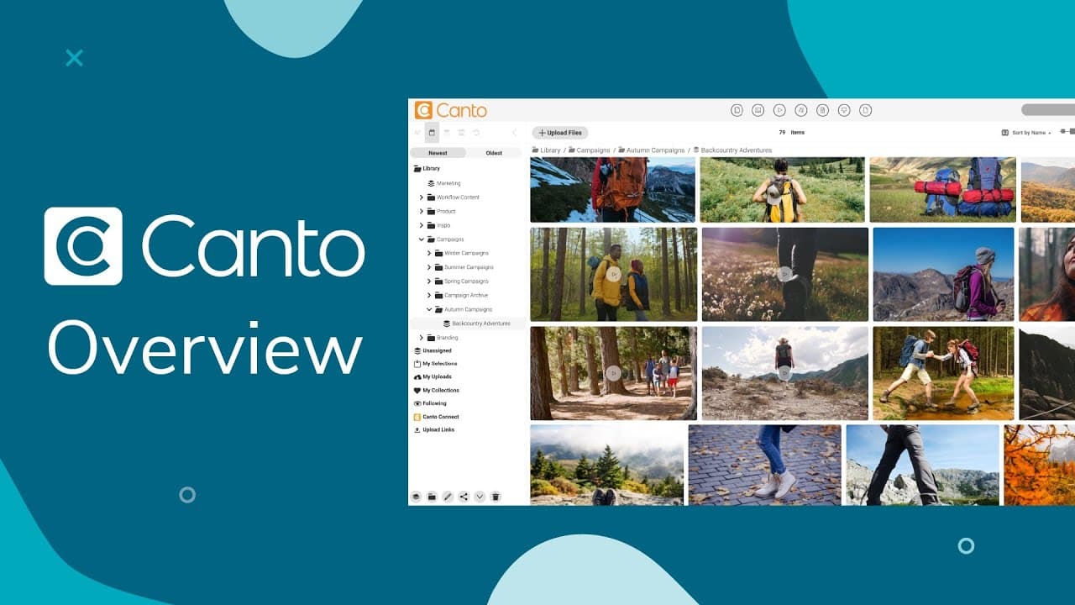This screenshot has height=605, width=1075.
Task: Toggle the calendar view in sidebar toolbar
Action: 432,133
